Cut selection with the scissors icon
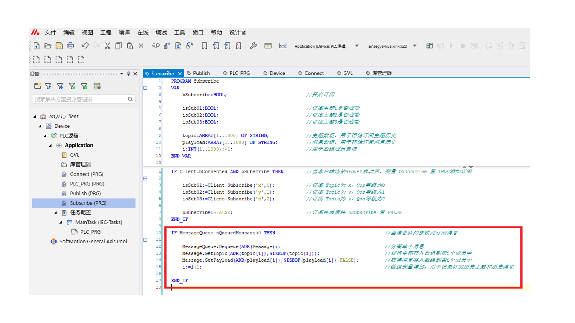 tap(108, 46)
